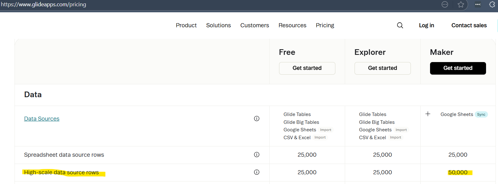Open the Resources menu
This screenshot has width=498, height=184.
[x=292, y=25]
